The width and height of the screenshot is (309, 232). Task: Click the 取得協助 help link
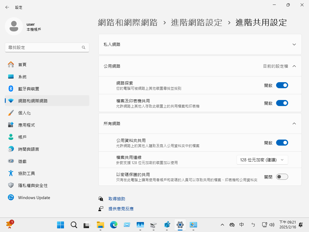[116, 199]
